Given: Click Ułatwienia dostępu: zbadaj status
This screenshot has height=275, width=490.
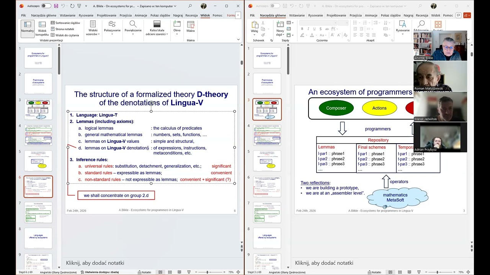Looking at the screenshot, I should (x=100, y=272).
